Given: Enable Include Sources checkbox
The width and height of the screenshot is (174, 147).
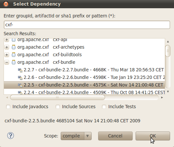Looking at the screenshot, I should click(x=58, y=107).
